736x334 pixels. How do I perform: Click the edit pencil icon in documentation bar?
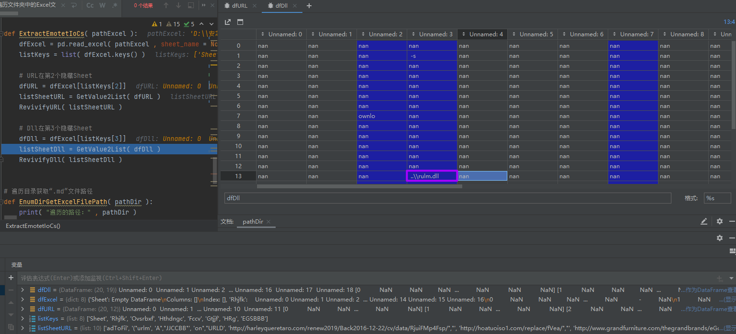click(704, 221)
